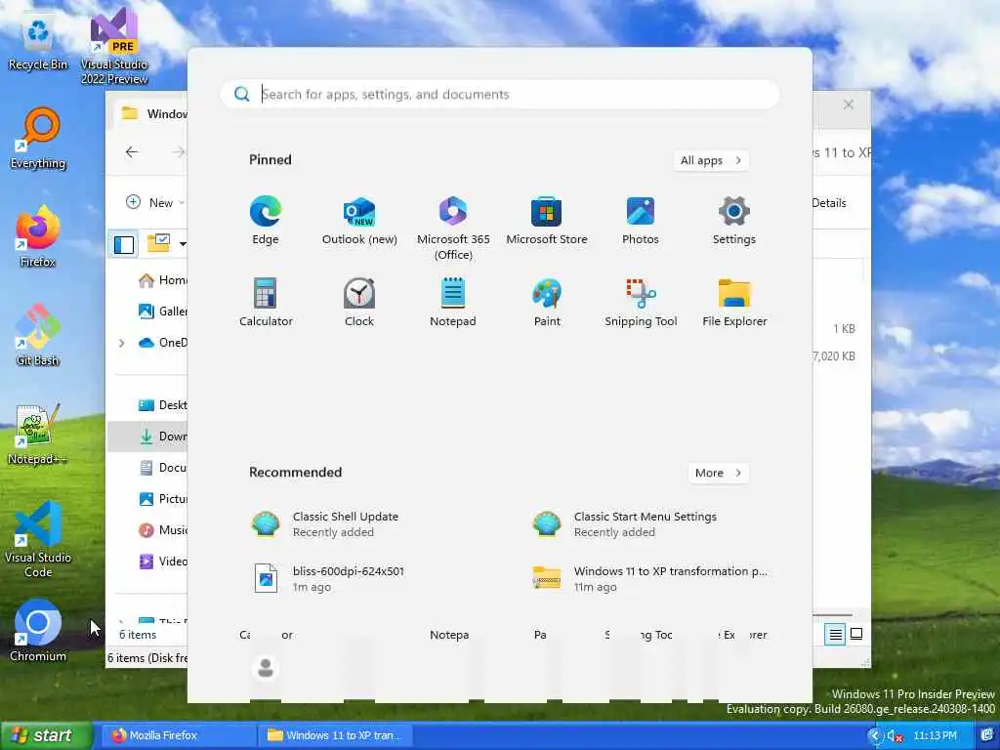The width and height of the screenshot is (1000, 750).
Task: Focus the Start menu search box
Action: [x=499, y=95]
